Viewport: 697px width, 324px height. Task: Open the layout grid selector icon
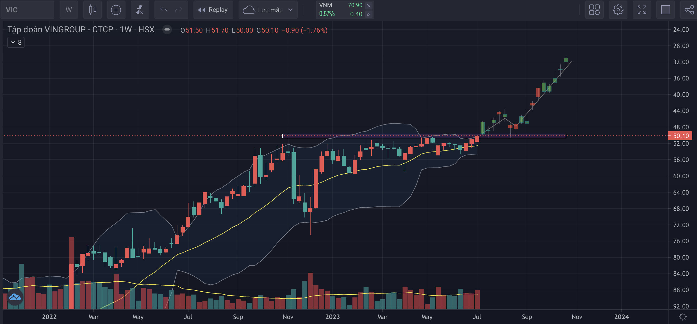point(594,10)
